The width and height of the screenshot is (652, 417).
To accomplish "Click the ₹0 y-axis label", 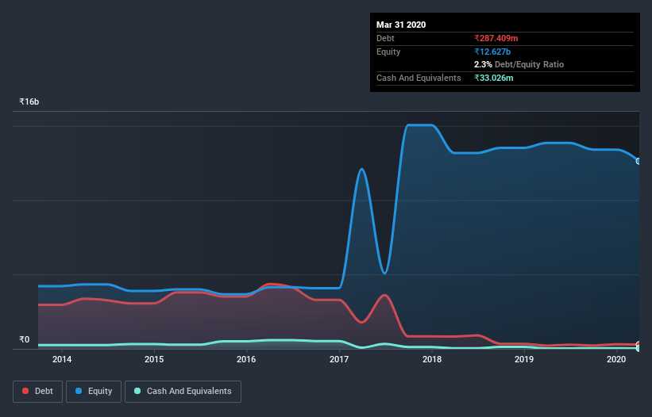I will [25, 339].
